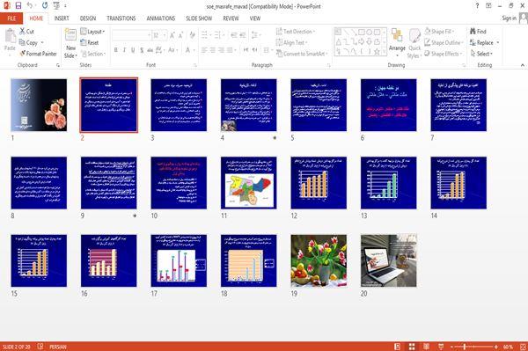Viewport: 528px width, 351px height.
Task: Click Cut in the Clipboard group
Action: [27, 32]
